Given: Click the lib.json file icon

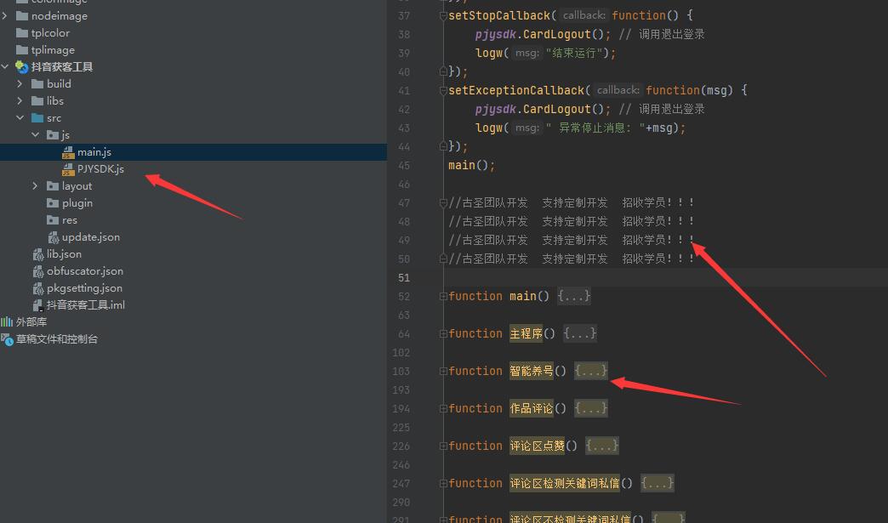Looking at the screenshot, I should [x=38, y=254].
